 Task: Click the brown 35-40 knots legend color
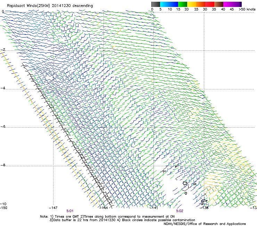(219, 4)
